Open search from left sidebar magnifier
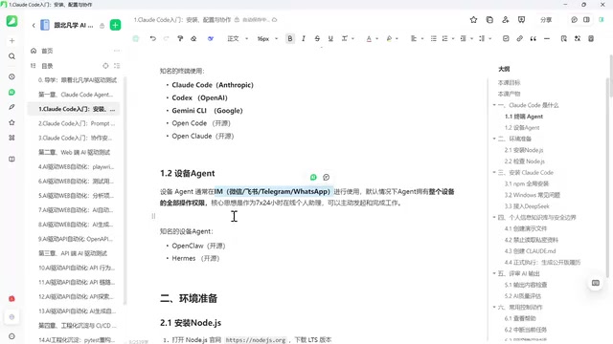The height and width of the screenshot is (344, 613). 11,56
